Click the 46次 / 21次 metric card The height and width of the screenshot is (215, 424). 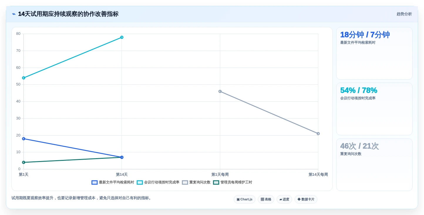374,165
